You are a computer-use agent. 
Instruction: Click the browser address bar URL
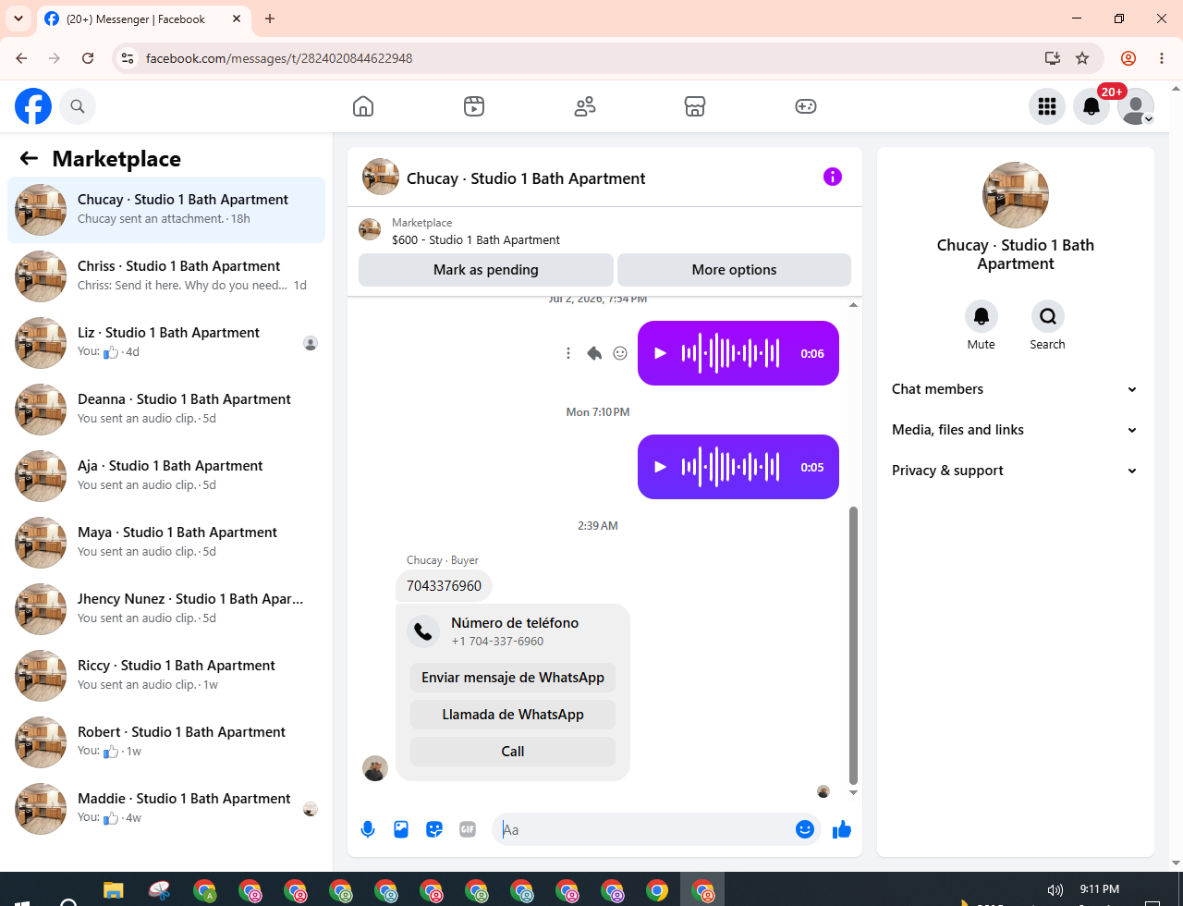point(279,58)
